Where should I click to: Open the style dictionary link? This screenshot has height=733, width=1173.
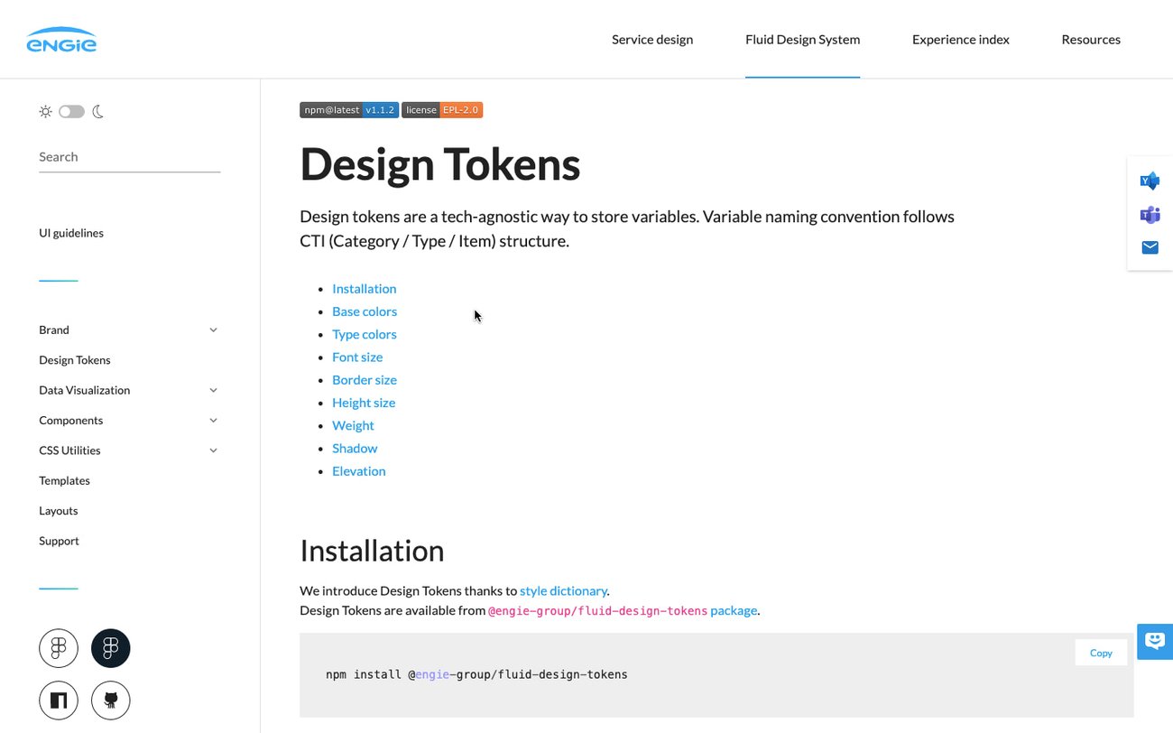563,590
